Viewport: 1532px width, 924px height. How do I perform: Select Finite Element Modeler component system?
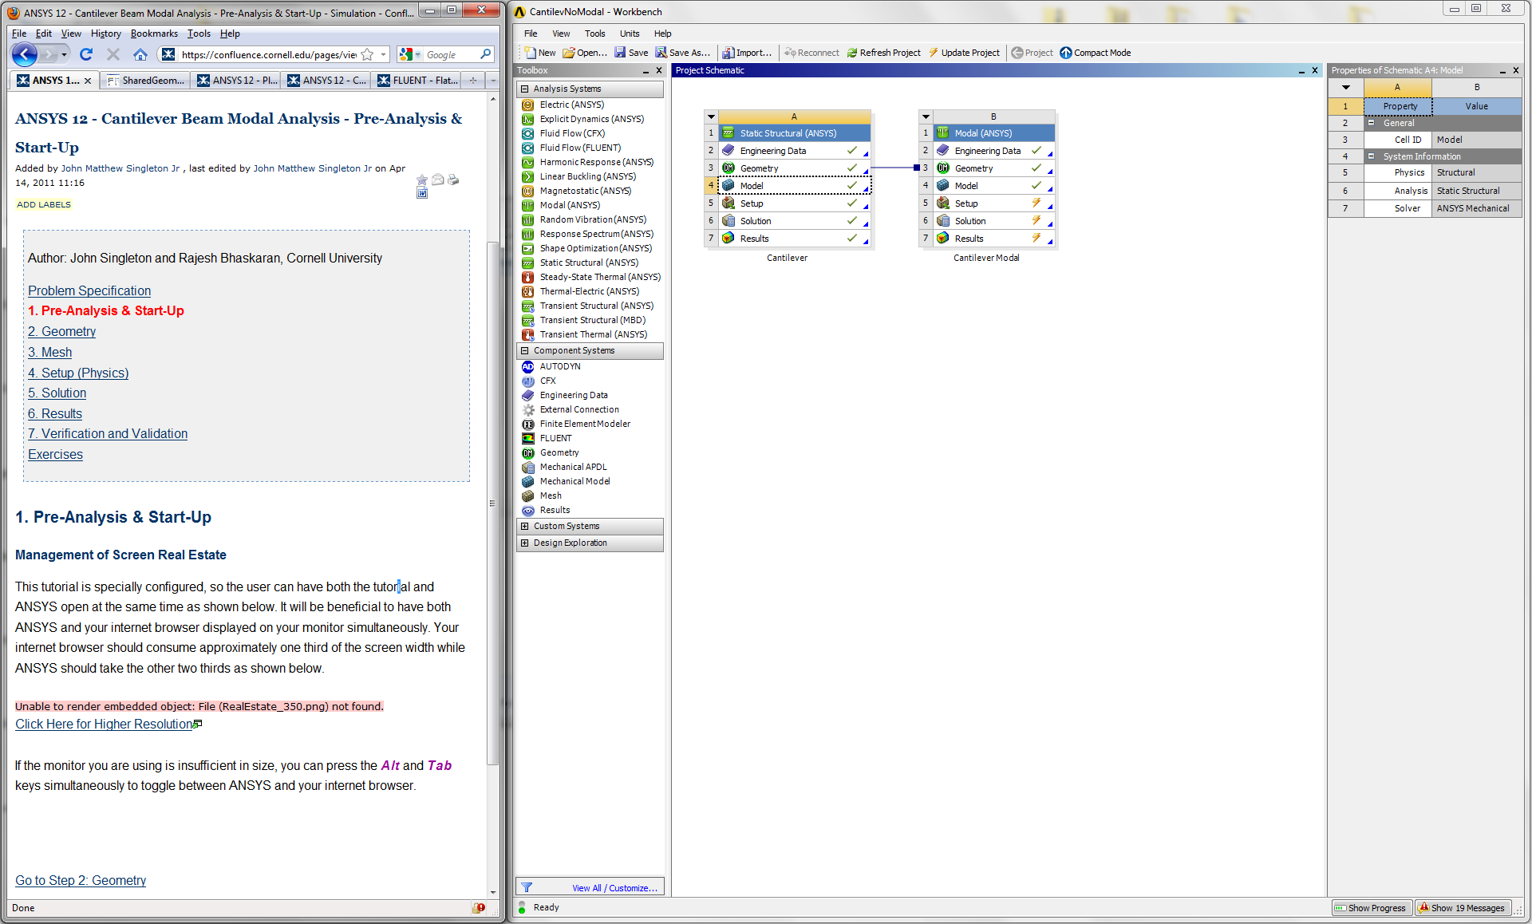click(x=585, y=424)
